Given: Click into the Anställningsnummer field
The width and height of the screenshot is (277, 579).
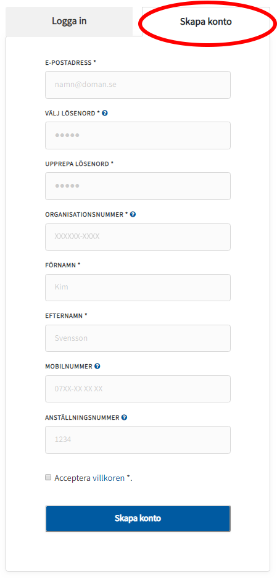Looking at the screenshot, I should tap(138, 439).
